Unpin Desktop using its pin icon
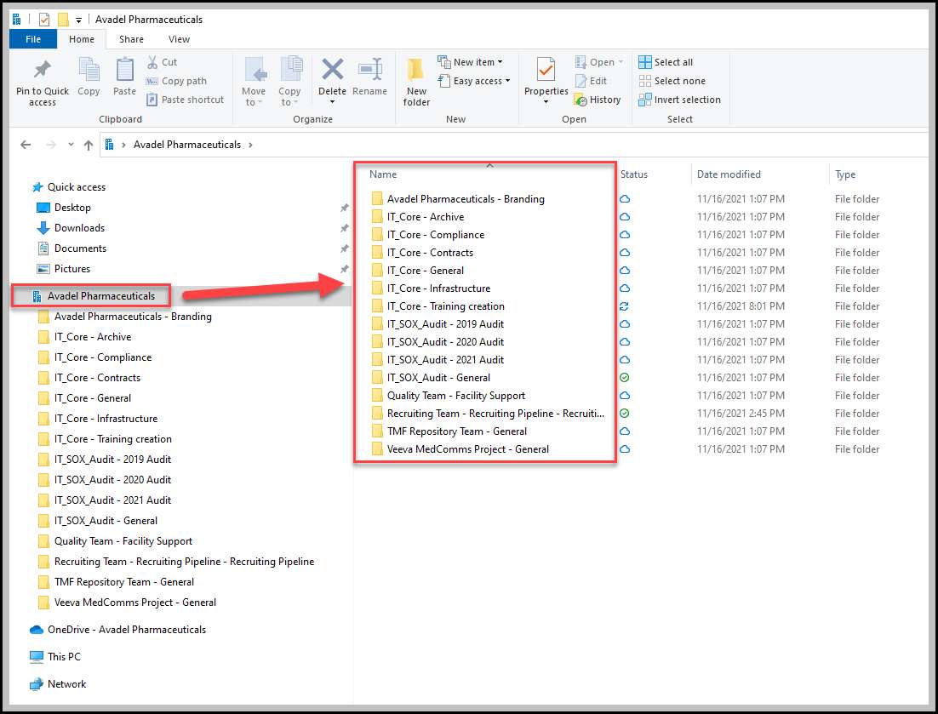Image resolution: width=938 pixels, height=714 pixels. point(345,208)
